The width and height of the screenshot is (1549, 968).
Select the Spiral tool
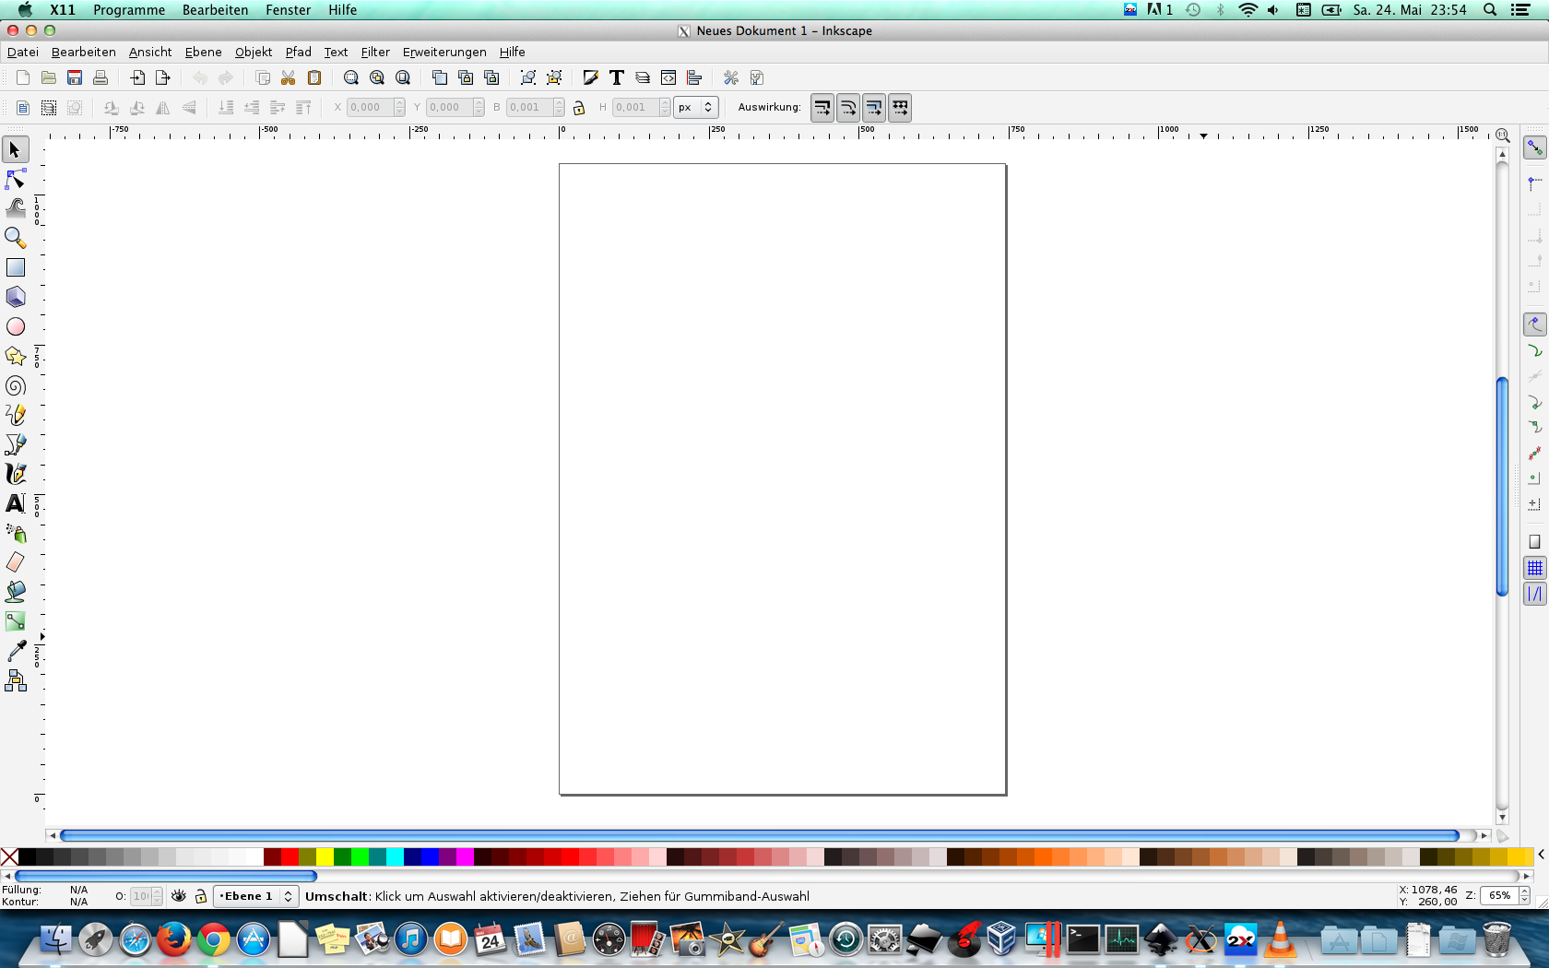point(16,386)
